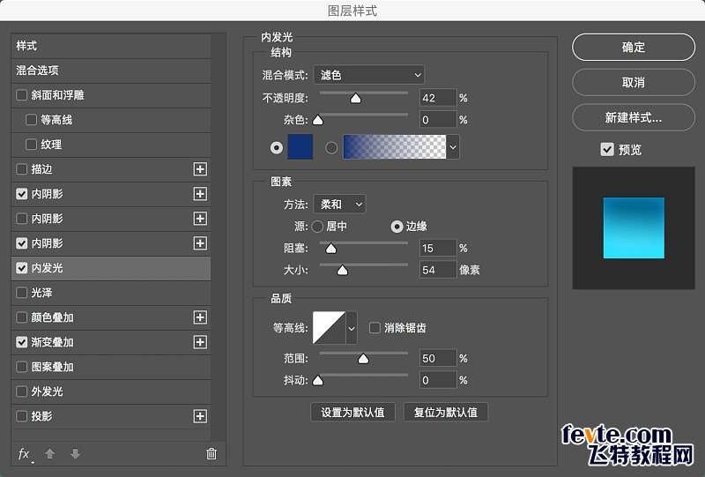
Task: Expand the gradient picker dropdown arrow
Action: pyautogui.click(x=453, y=147)
